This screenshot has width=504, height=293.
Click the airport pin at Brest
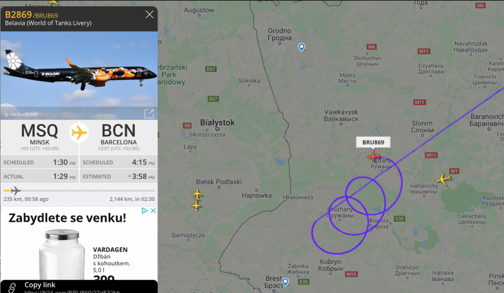tap(285, 282)
